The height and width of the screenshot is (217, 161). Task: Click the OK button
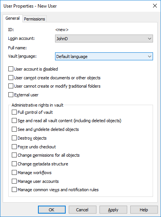[x=52, y=210]
